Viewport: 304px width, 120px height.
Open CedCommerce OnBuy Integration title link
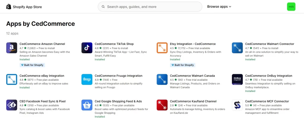tap(269, 76)
